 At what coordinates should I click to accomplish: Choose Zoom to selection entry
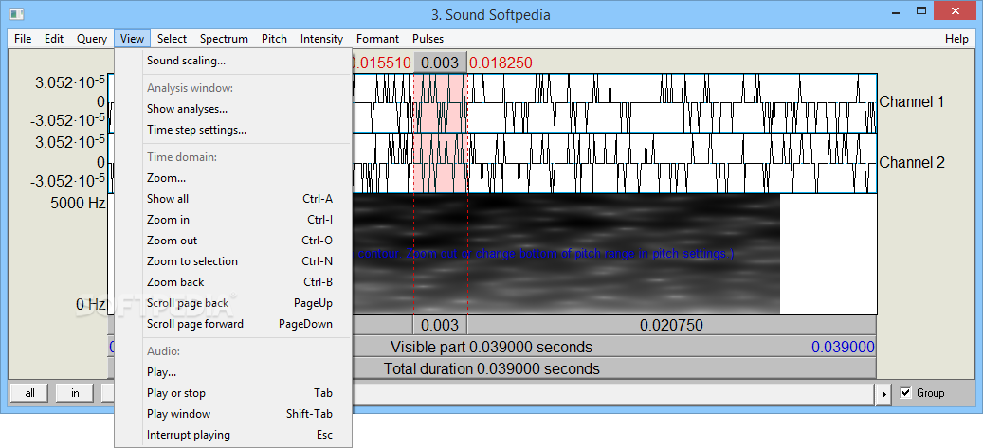(233, 261)
